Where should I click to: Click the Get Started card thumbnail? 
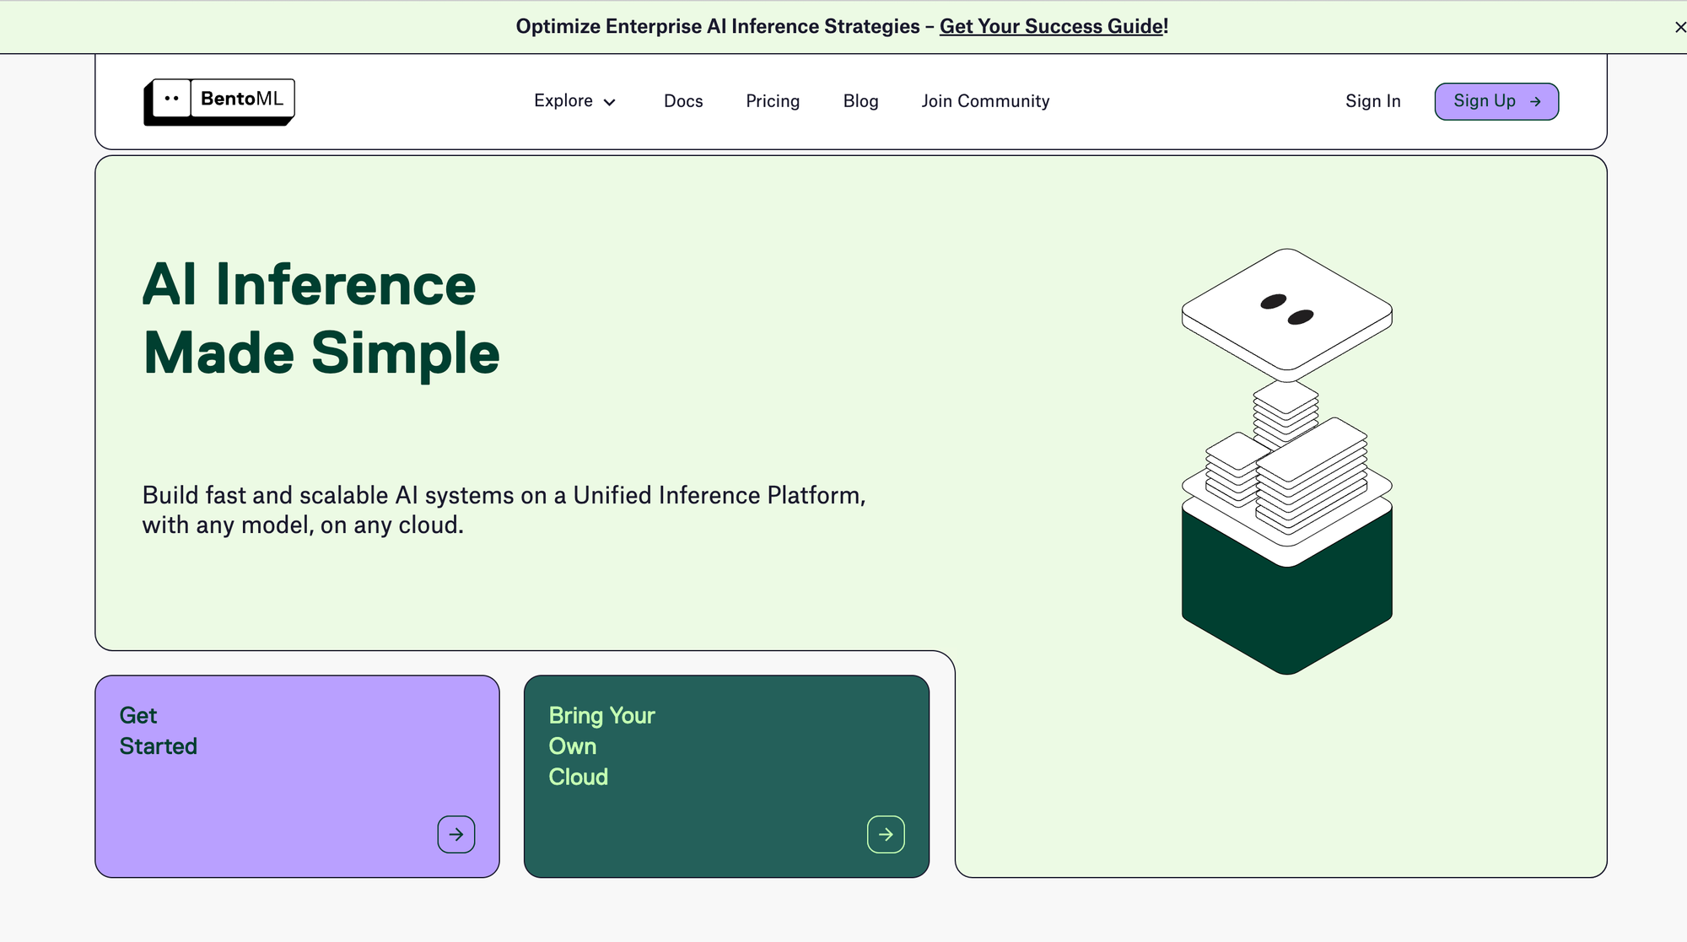(298, 777)
